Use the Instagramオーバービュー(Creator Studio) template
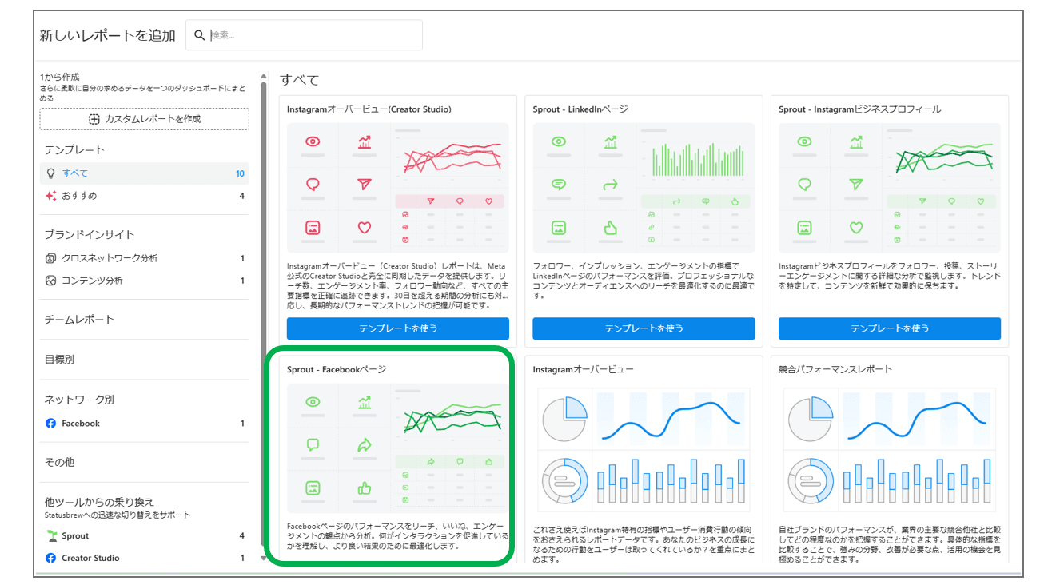The image size is (1052, 585). (397, 328)
